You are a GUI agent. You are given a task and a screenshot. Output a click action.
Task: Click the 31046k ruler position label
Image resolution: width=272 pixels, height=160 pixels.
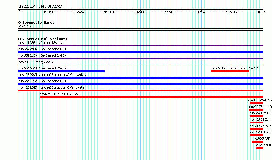point(79,12)
